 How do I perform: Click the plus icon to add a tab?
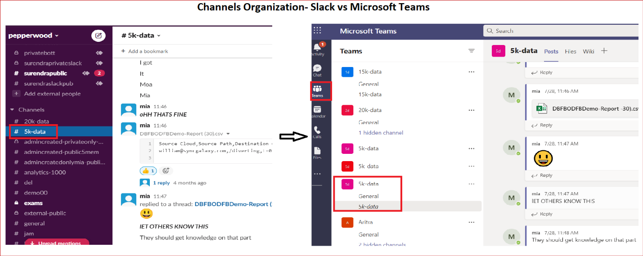point(604,51)
